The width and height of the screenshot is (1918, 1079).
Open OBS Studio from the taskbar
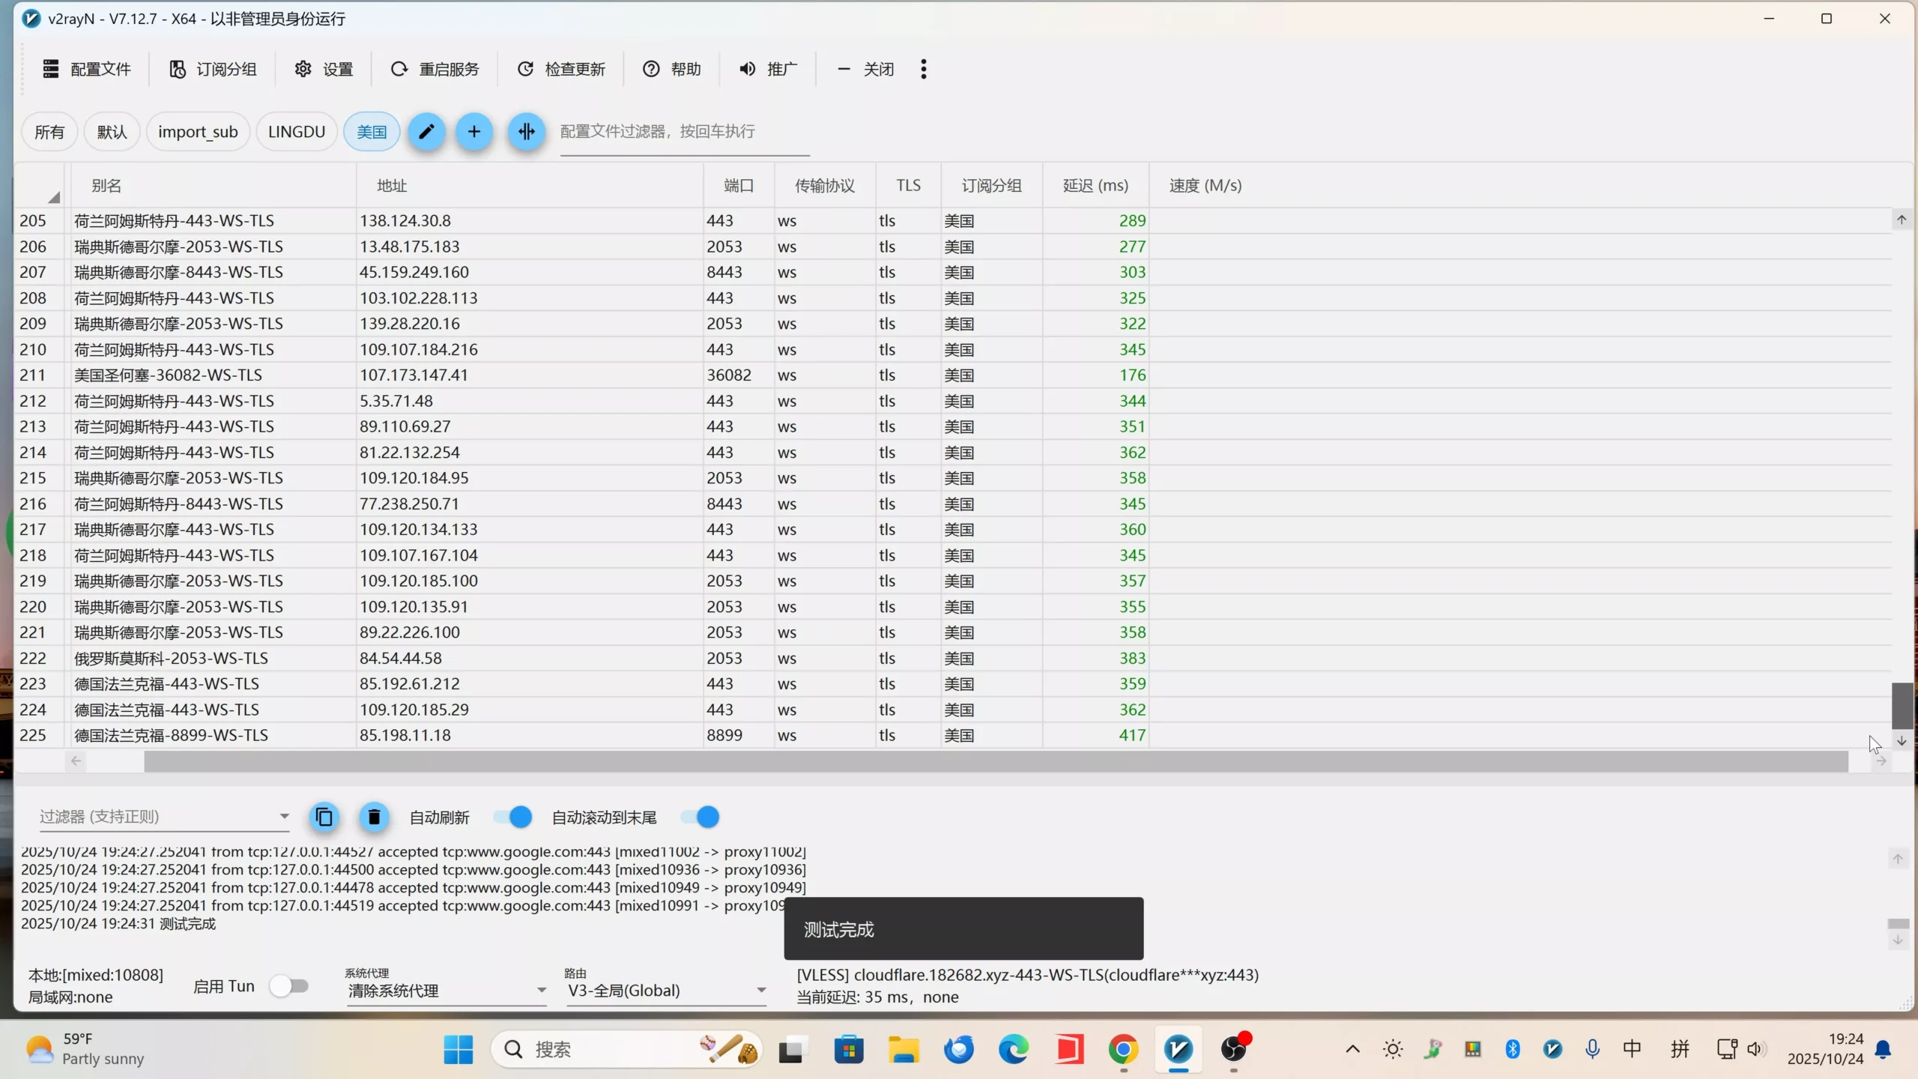tap(1233, 1049)
